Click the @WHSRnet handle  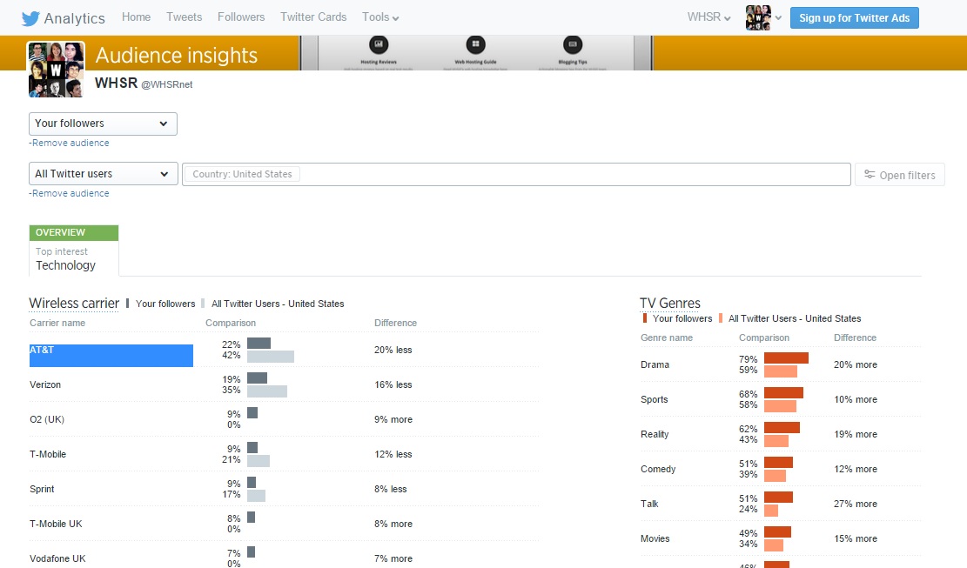click(167, 85)
